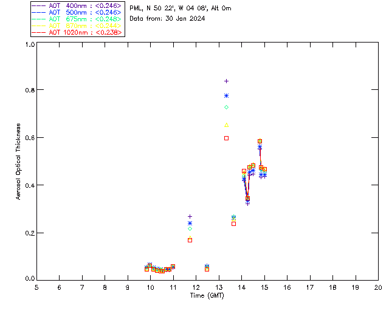Click the x-axis tick label 12

196,287
